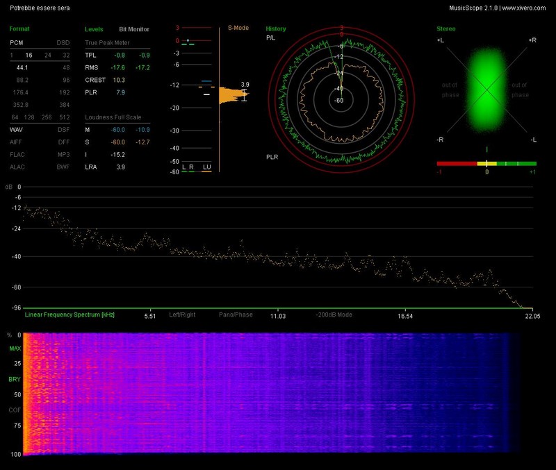This screenshot has height=470, width=556.
Task: Click the integrated loudness value -15.2
Action: tap(117, 155)
